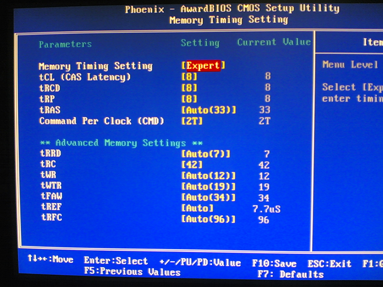Select the tRCD [8] setting value

point(189,88)
